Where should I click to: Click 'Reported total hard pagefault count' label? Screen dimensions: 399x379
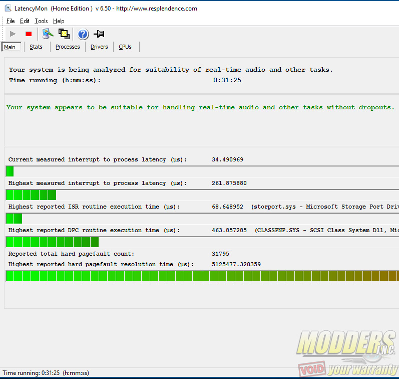tap(71, 254)
